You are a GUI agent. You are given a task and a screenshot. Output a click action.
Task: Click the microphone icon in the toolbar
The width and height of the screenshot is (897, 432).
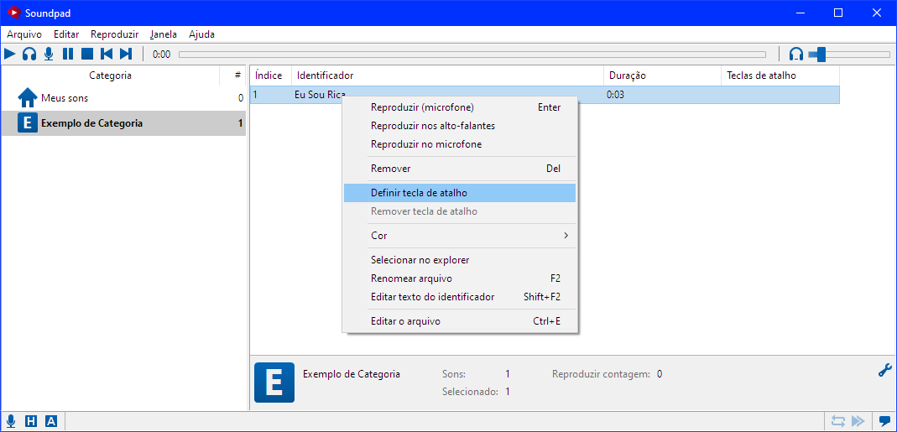[x=49, y=54]
